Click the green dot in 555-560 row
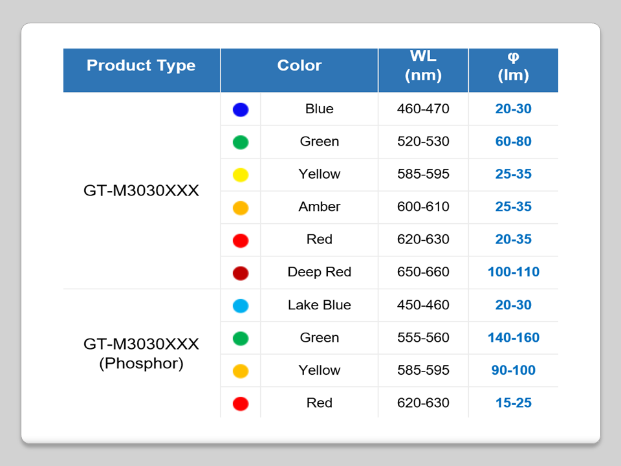 (x=241, y=338)
